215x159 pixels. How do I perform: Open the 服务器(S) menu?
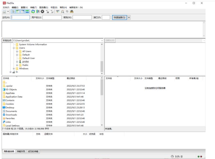[x=44, y=8]
